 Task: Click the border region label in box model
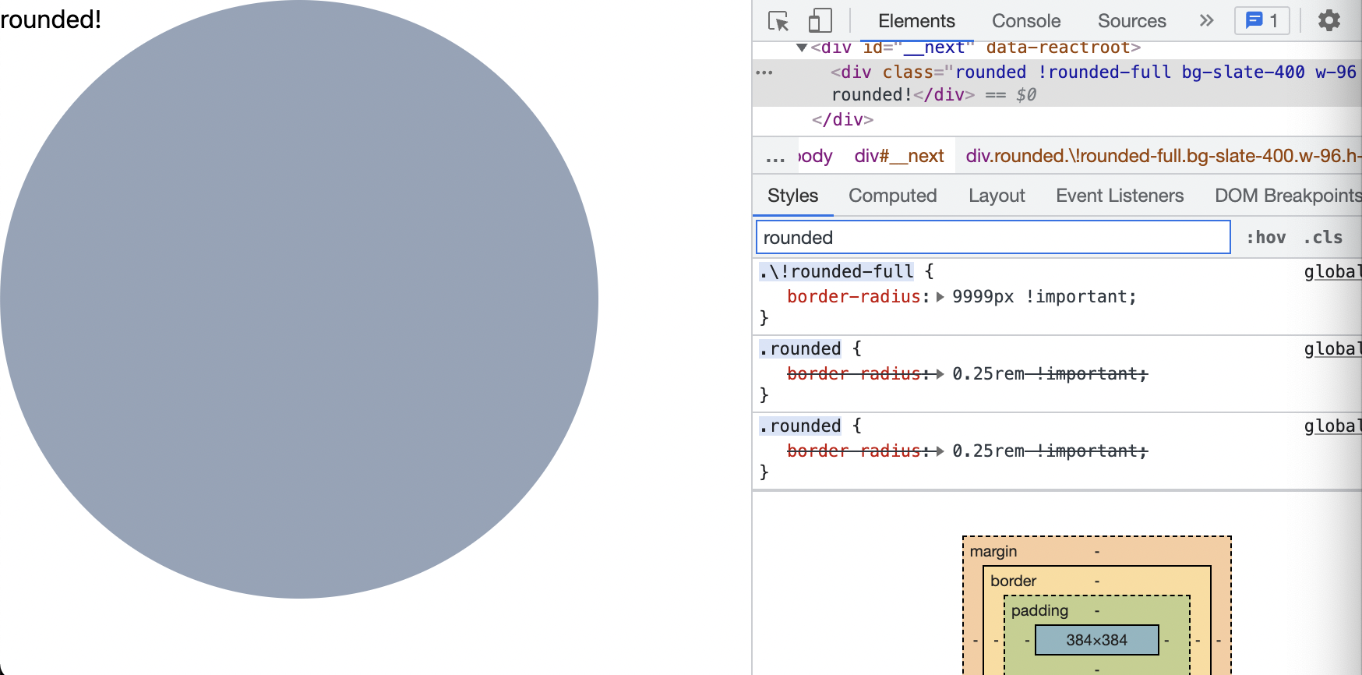[1013, 581]
